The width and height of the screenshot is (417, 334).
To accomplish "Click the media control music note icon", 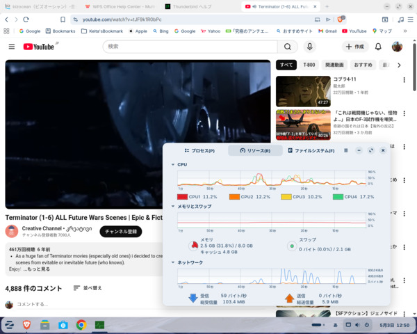I will click(x=400, y=19).
